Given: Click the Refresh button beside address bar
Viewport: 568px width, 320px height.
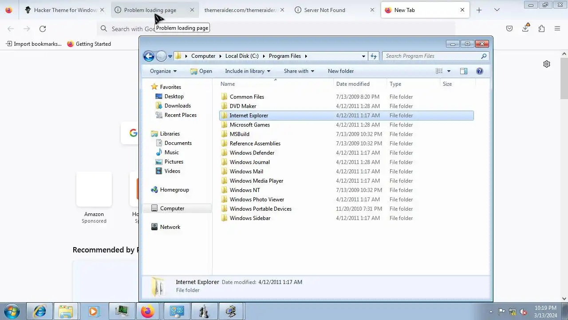Looking at the screenshot, I should [x=374, y=56].
